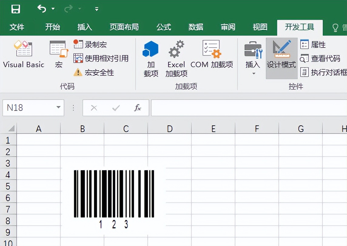Click the 宏 macros button
This screenshot has width=347, height=246.
point(59,54)
